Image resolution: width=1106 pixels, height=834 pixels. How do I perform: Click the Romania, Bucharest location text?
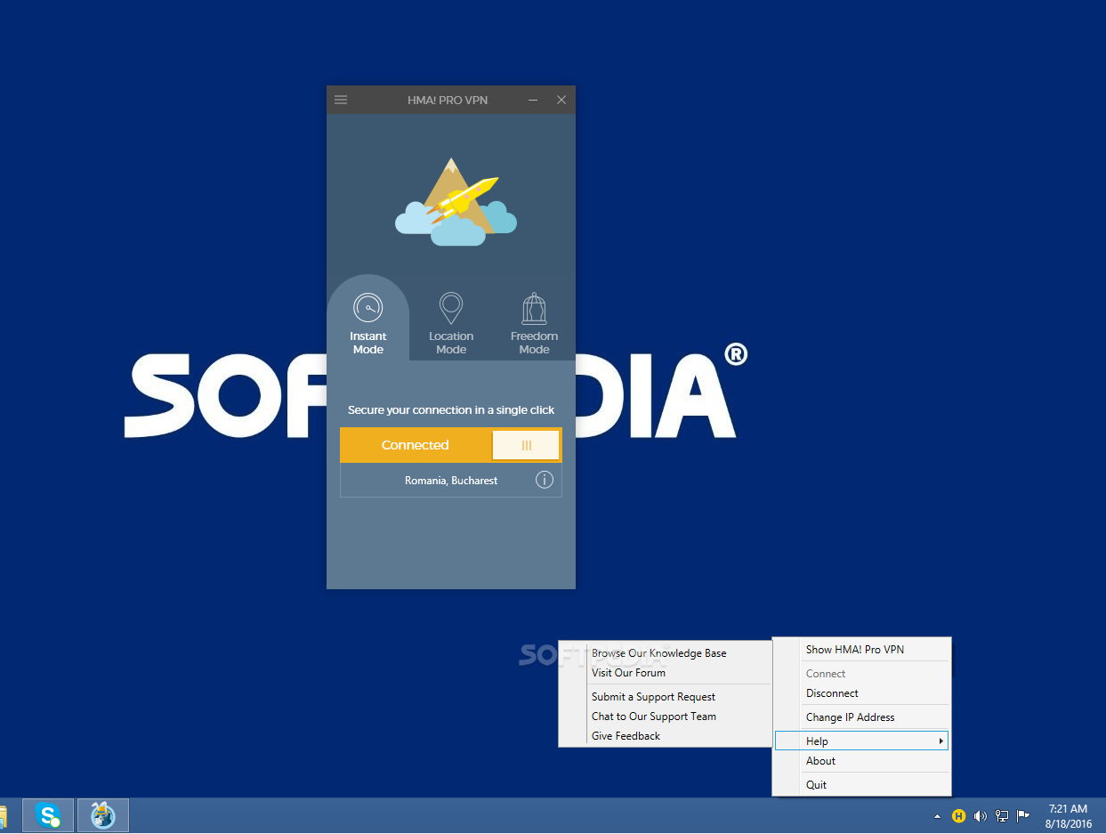(451, 481)
